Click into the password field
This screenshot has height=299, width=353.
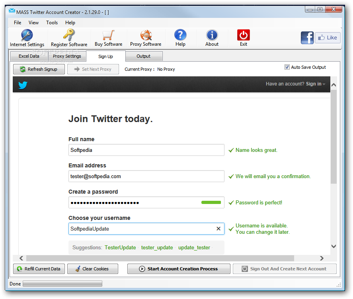tap(146, 202)
